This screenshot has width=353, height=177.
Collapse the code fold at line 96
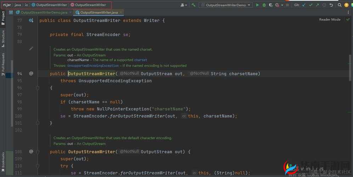pyautogui.click(x=38, y=88)
